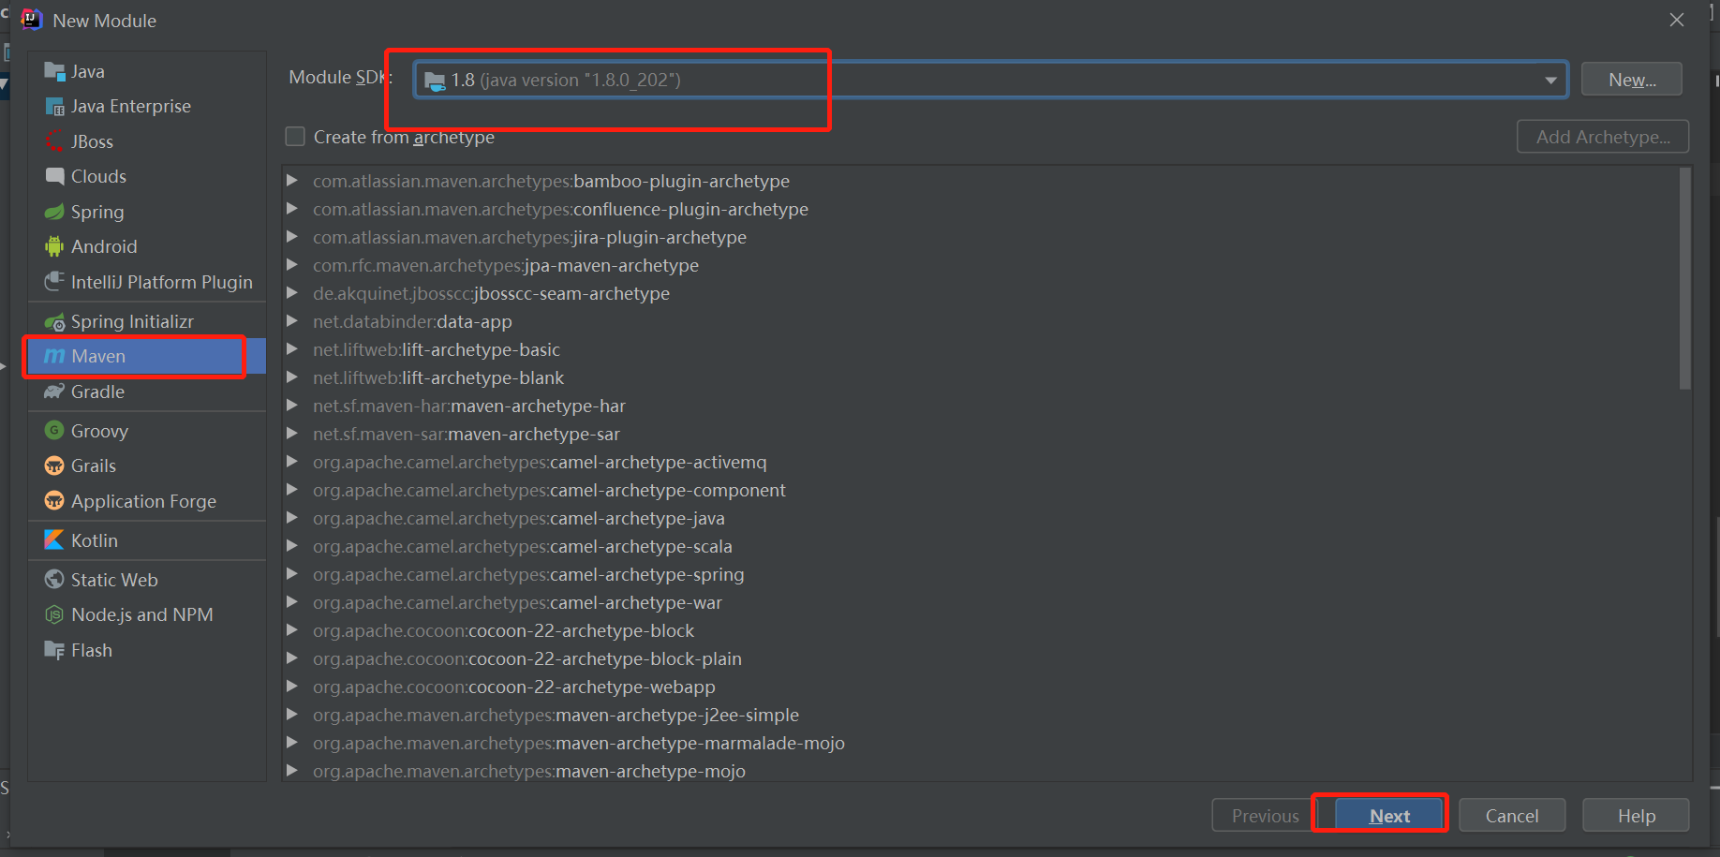Click the Spring leaf icon

(54, 212)
